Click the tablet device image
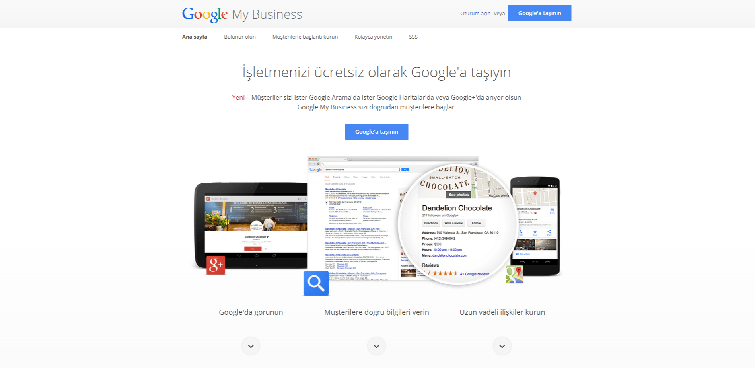This screenshot has width=755, height=378. click(251, 225)
